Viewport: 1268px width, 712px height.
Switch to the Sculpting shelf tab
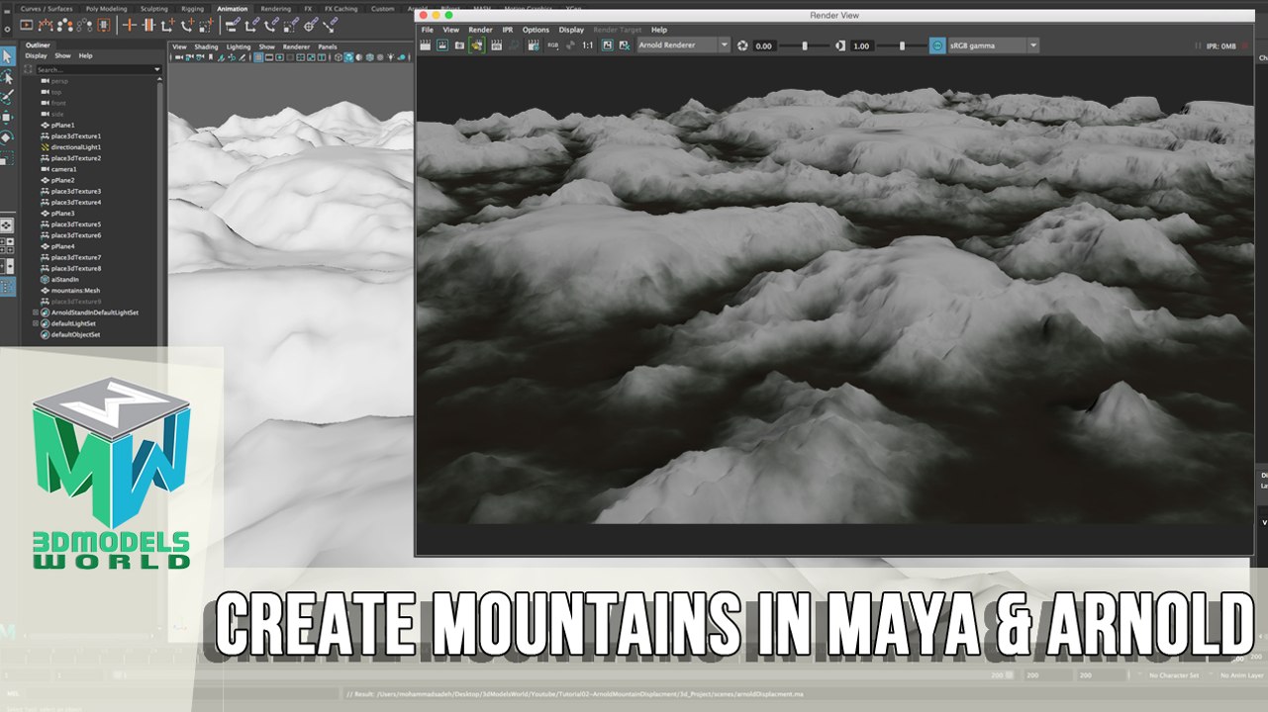(x=153, y=8)
